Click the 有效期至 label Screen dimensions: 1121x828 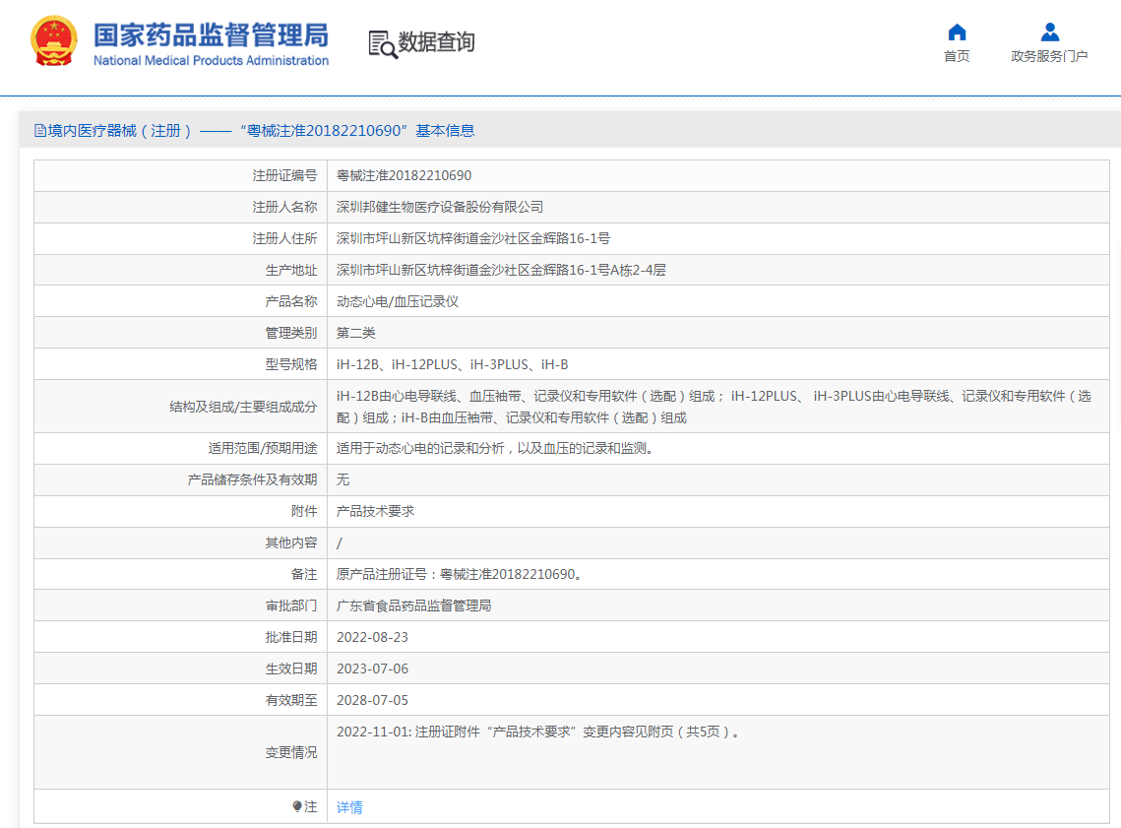coord(291,700)
